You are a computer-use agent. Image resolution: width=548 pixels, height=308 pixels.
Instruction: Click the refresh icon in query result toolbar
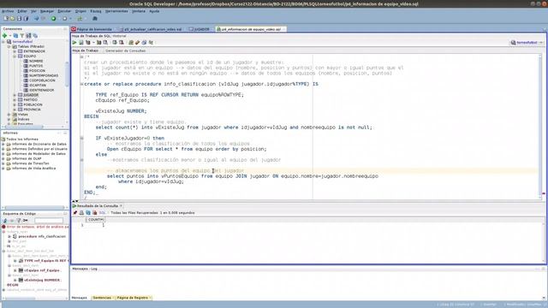(x=88, y=213)
